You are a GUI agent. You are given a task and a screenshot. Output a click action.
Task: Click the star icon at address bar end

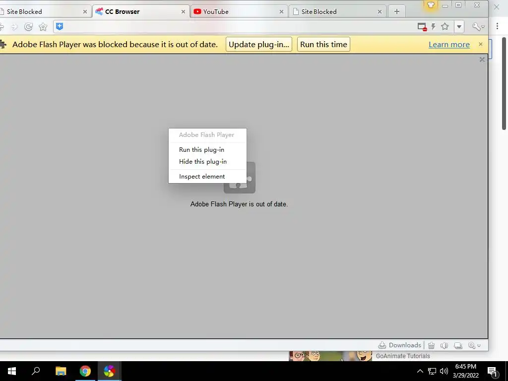point(445,27)
